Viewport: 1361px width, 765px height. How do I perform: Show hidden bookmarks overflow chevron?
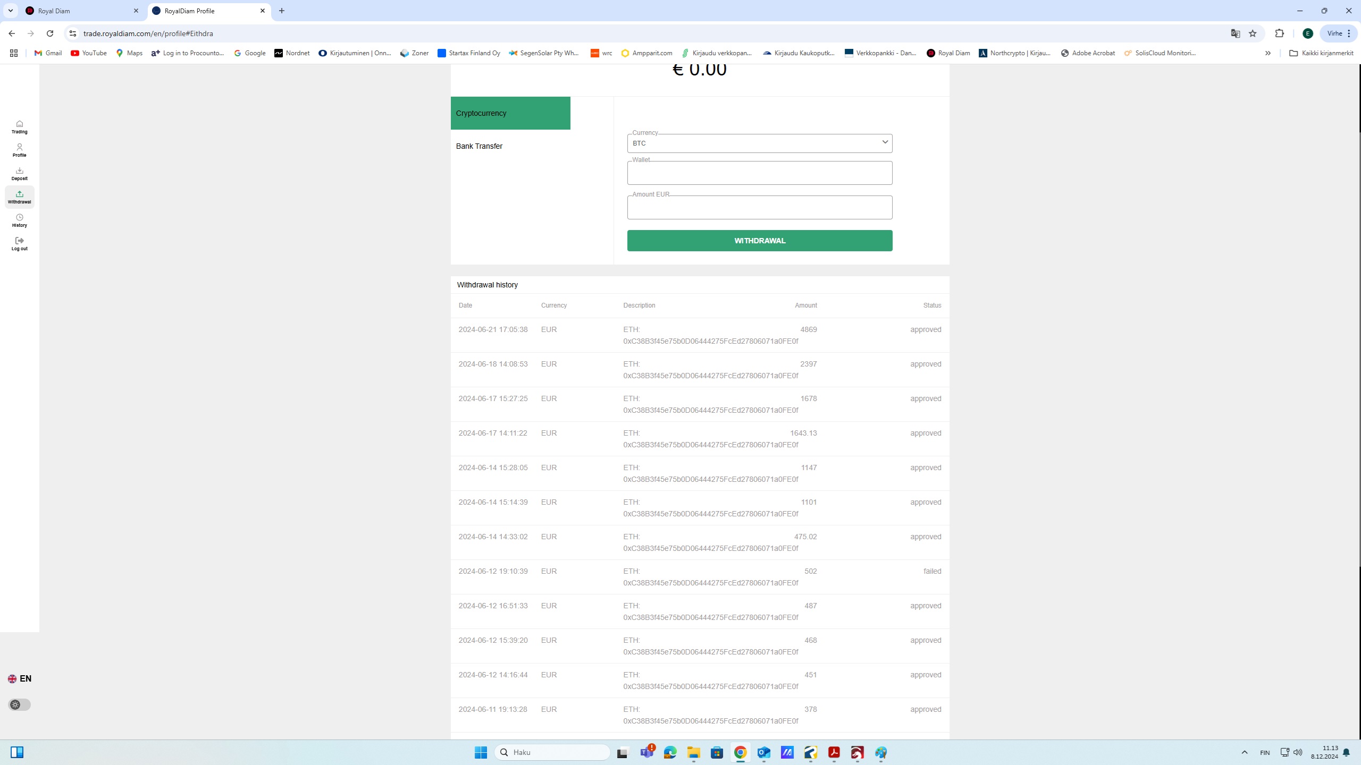1268,53
